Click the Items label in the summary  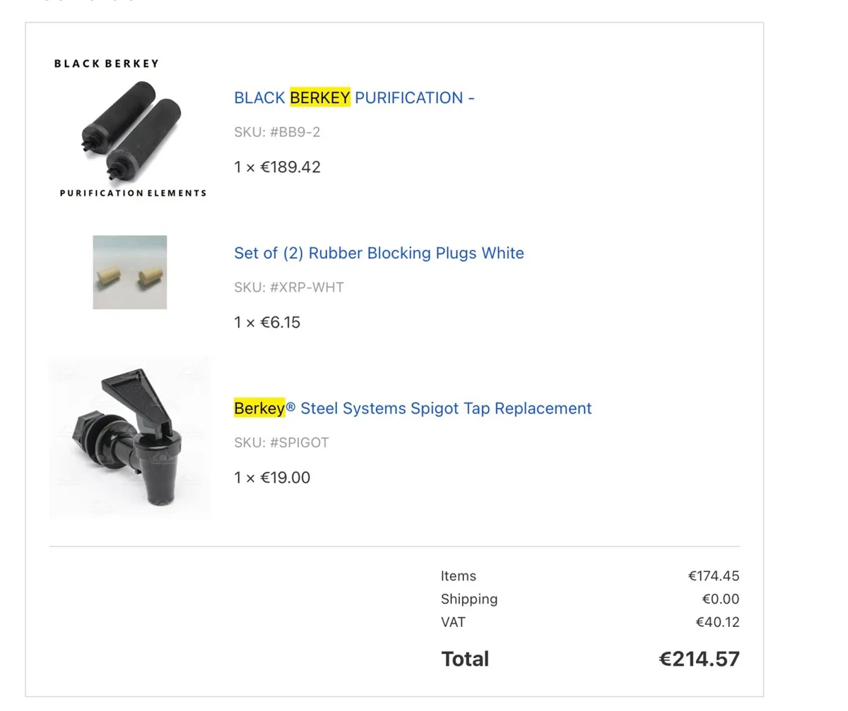coord(459,576)
